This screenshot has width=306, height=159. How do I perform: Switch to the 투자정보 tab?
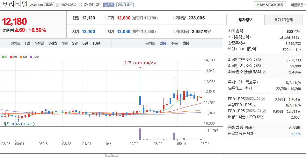245,20
